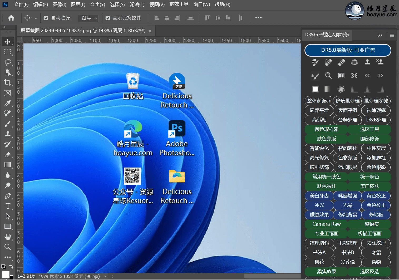Open the 滤镜(T) menu

[x=137, y=4]
